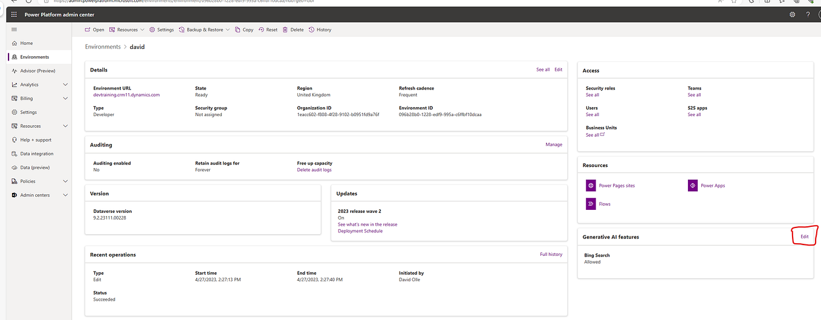
Task: Click See all under Users
Action: click(592, 114)
